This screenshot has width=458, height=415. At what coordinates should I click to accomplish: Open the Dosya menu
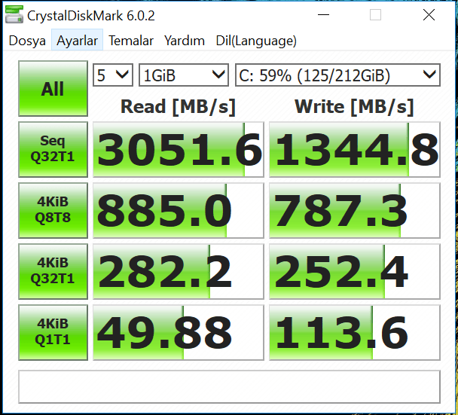click(27, 41)
